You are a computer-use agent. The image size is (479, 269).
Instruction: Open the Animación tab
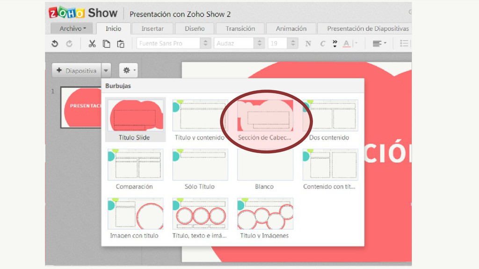tap(291, 28)
